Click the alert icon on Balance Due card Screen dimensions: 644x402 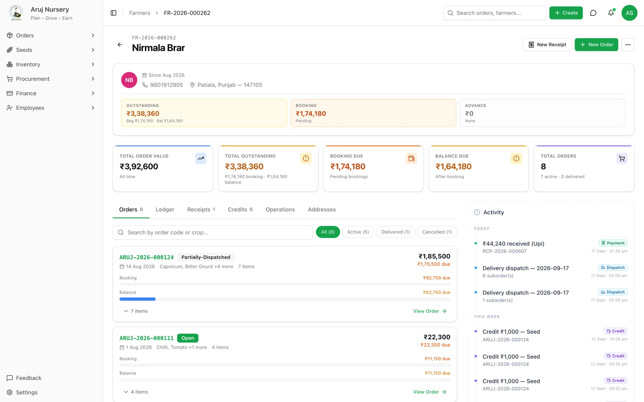(516, 158)
